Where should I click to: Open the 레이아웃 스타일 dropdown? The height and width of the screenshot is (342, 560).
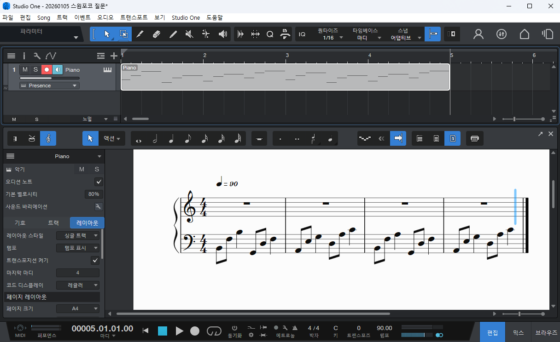pos(77,235)
